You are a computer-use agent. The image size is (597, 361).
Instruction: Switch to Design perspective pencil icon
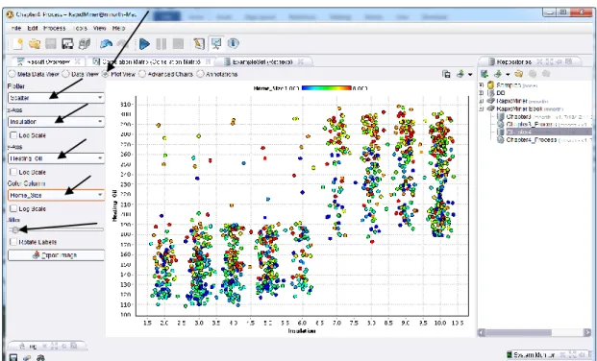pos(199,44)
